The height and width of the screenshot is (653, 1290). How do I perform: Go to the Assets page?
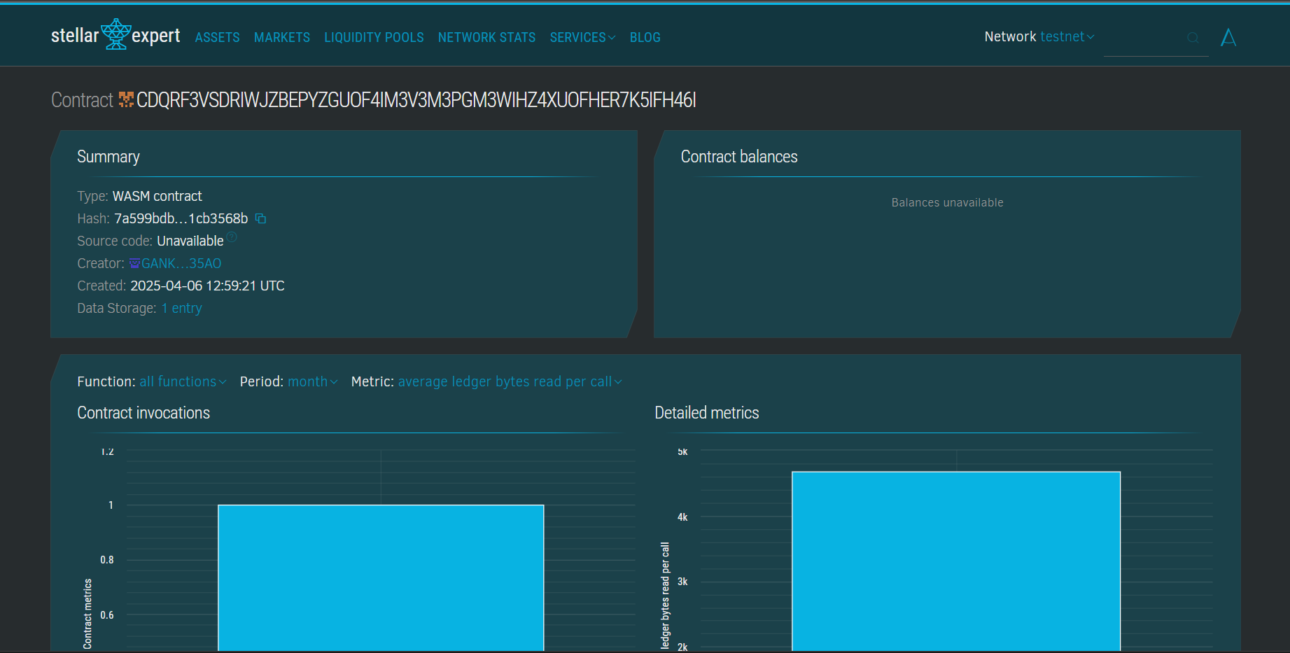217,38
